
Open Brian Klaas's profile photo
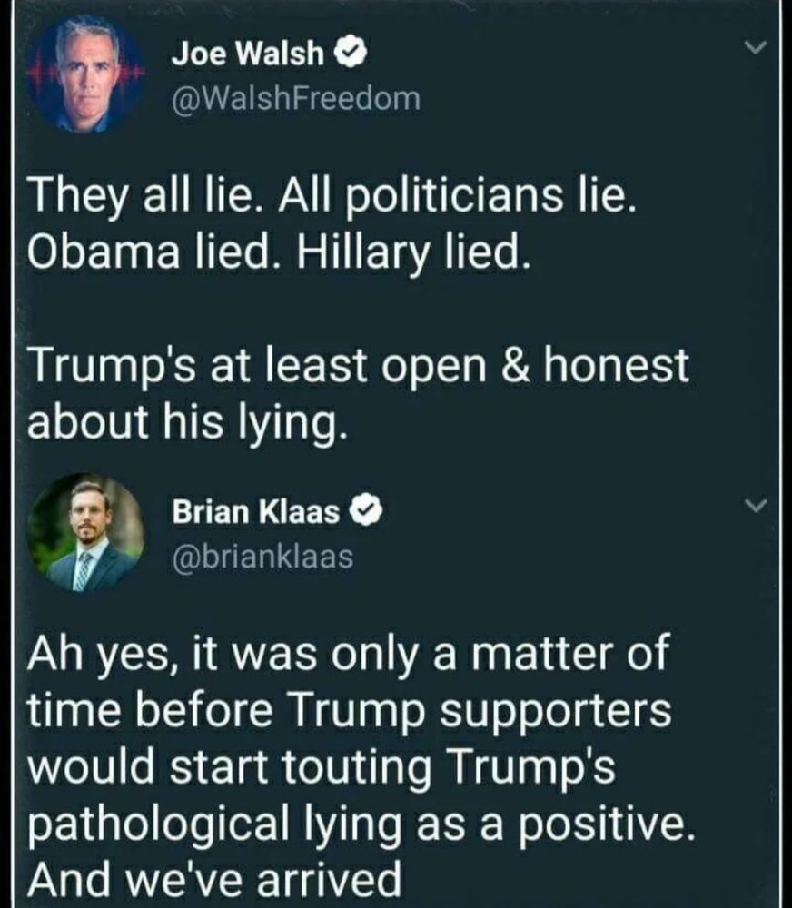[86, 533]
